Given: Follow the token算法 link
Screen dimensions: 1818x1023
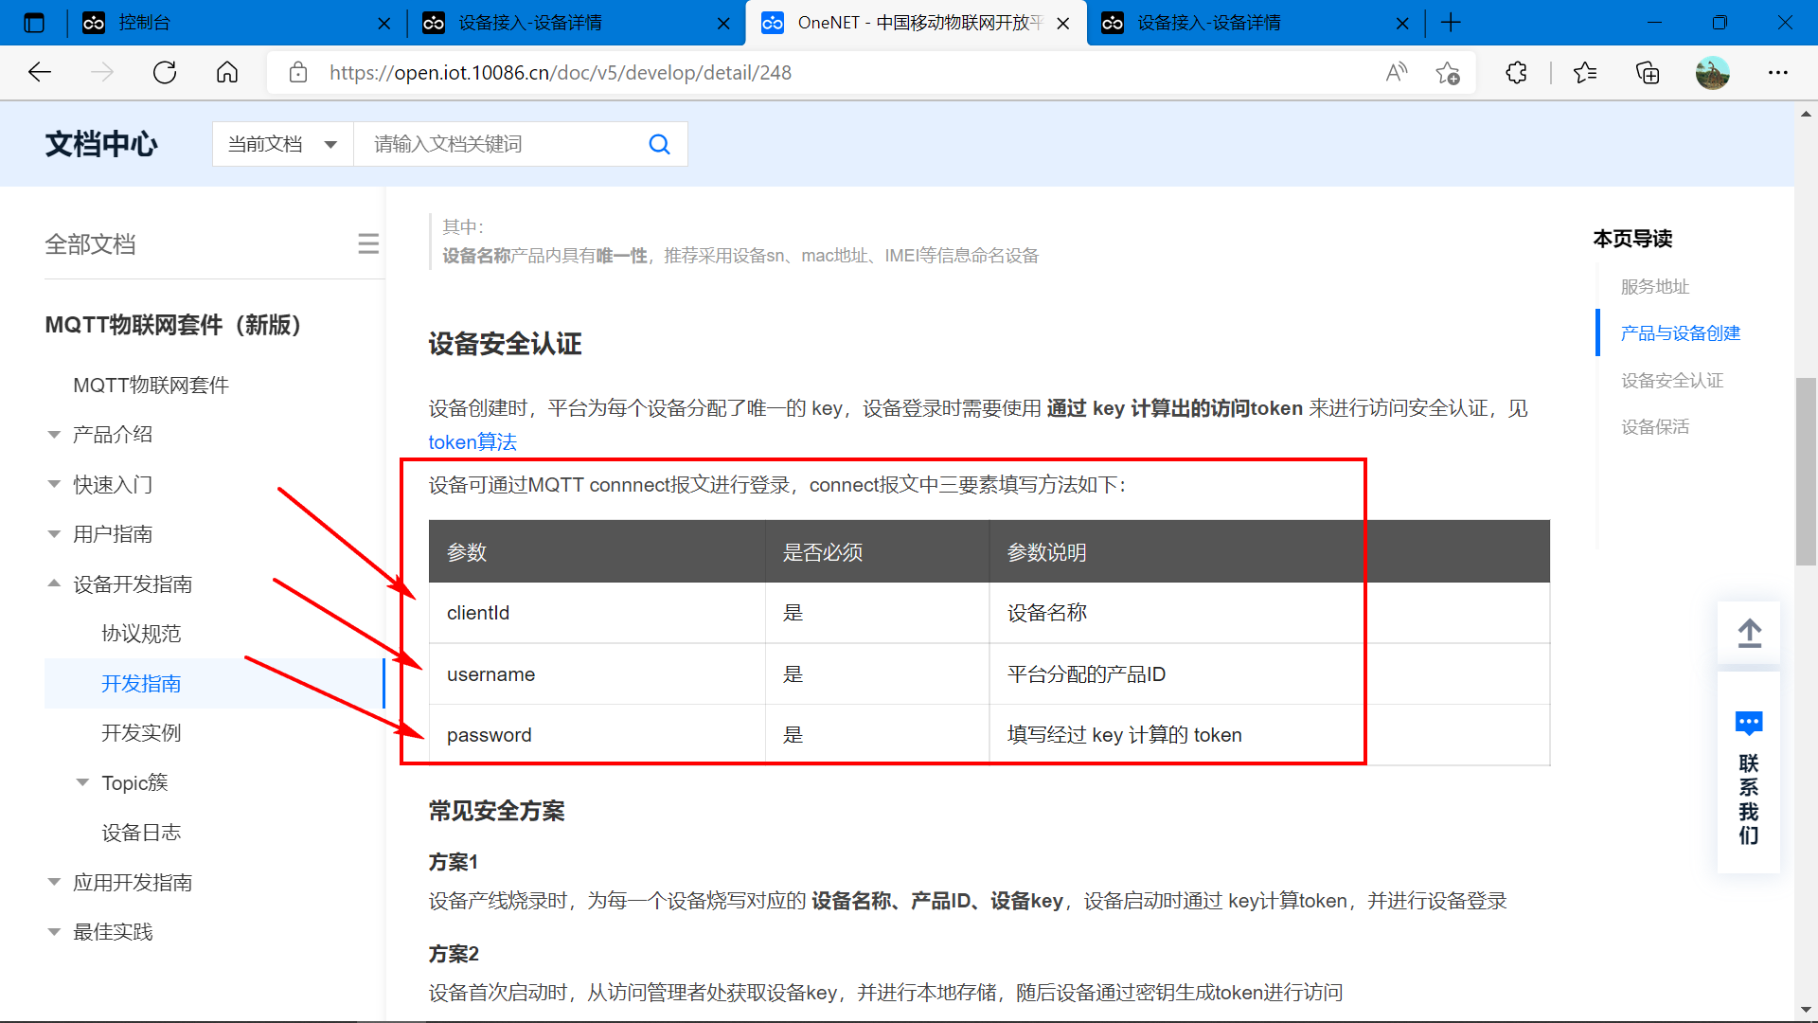Looking at the screenshot, I should pos(472,442).
